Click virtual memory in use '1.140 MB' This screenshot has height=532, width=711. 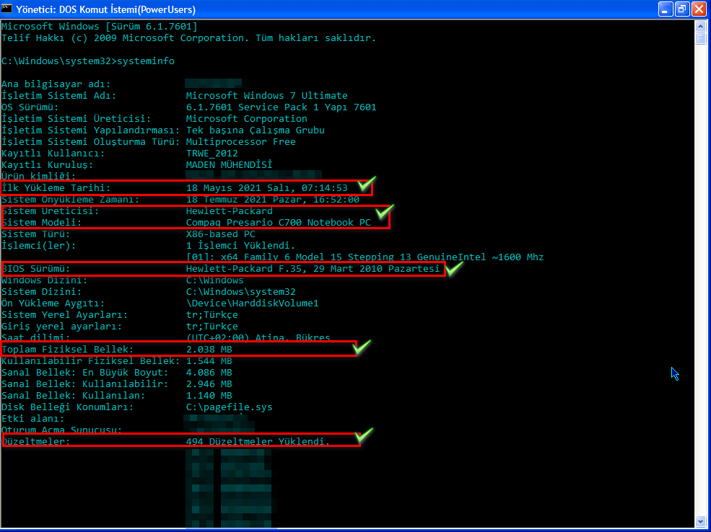pyautogui.click(x=209, y=396)
